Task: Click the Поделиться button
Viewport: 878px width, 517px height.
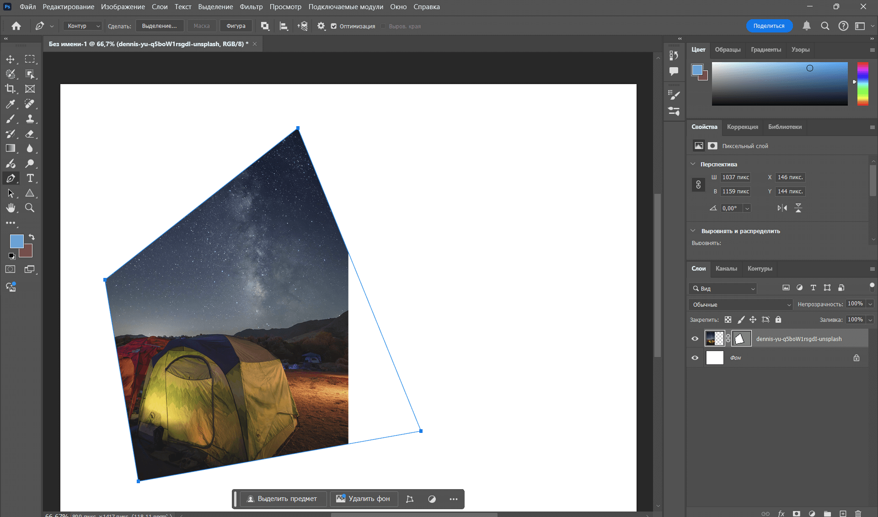Action: 769,26
